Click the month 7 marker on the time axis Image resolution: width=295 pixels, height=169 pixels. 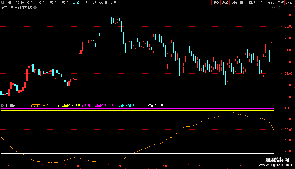[x=32, y=166]
